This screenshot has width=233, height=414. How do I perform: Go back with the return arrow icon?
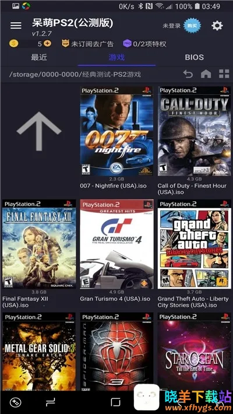tap(188, 74)
